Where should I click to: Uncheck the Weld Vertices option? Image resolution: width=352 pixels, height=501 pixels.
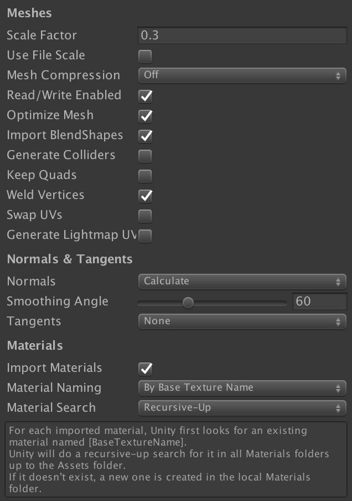144,195
